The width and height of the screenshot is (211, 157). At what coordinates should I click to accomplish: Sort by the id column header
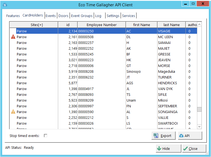click(68, 25)
